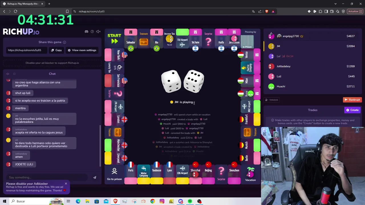The width and height of the screenshot is (365, 205).
Task: Open Instagram from the taskbar
Action: pyautogui.click(x=162, y=201)
